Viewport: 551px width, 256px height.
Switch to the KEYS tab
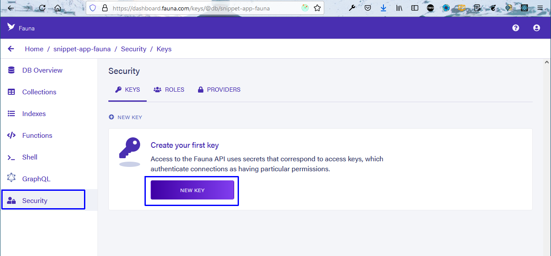click(128, 90)
